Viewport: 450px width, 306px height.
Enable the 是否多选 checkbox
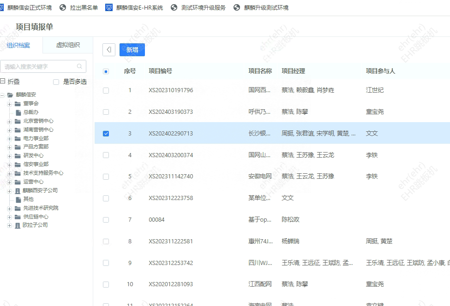pyautogui.click(x=56, y=82)
